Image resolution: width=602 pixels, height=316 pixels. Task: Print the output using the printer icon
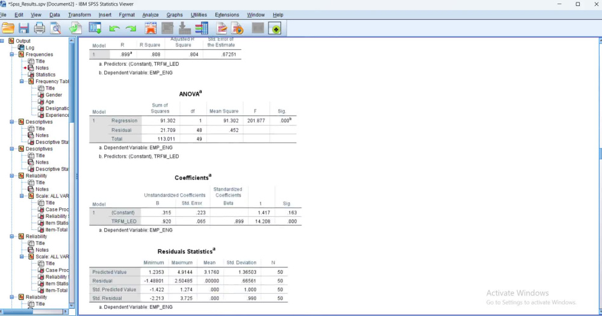40,28
